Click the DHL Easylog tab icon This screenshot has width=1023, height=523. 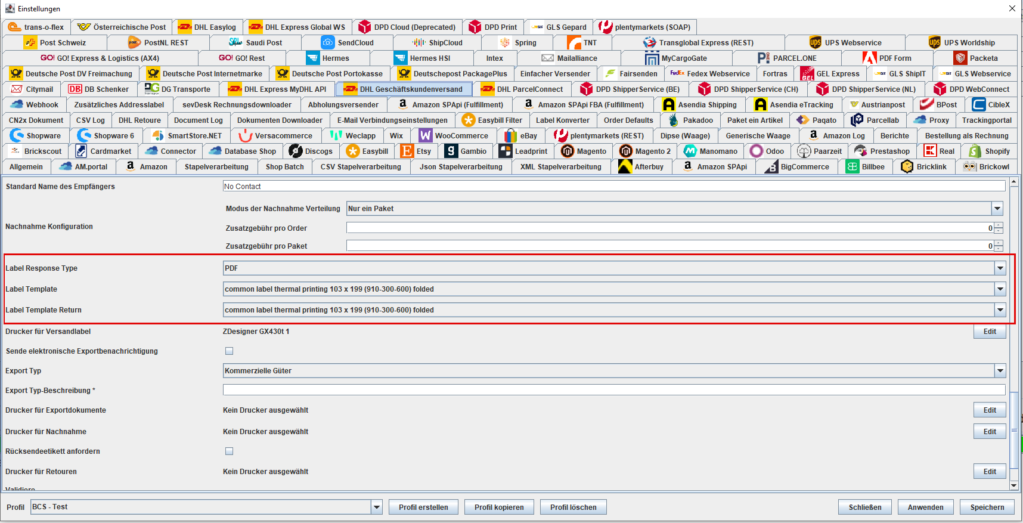[185, 27]
